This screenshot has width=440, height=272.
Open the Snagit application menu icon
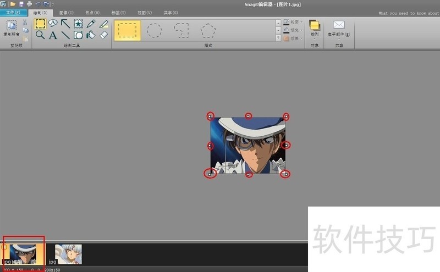[x=3, y=4]
